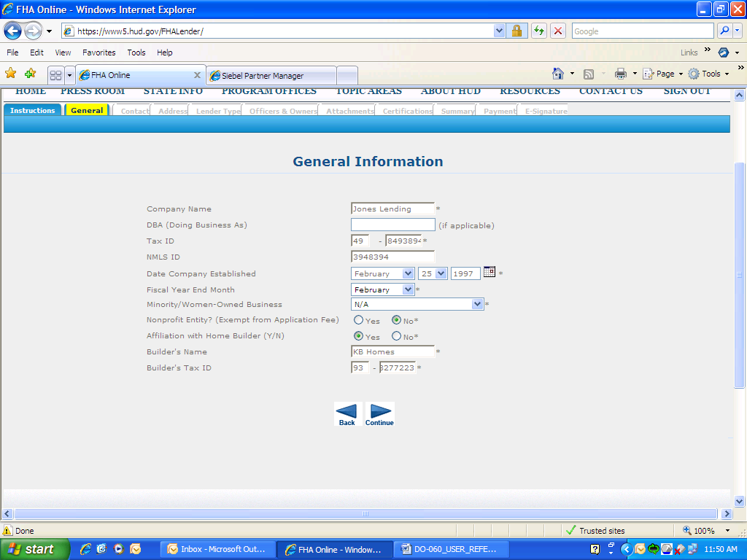Viewport: 747px width, 560px height.
Task: Click the blue Back arrow form button
Action: click(347, 414)
